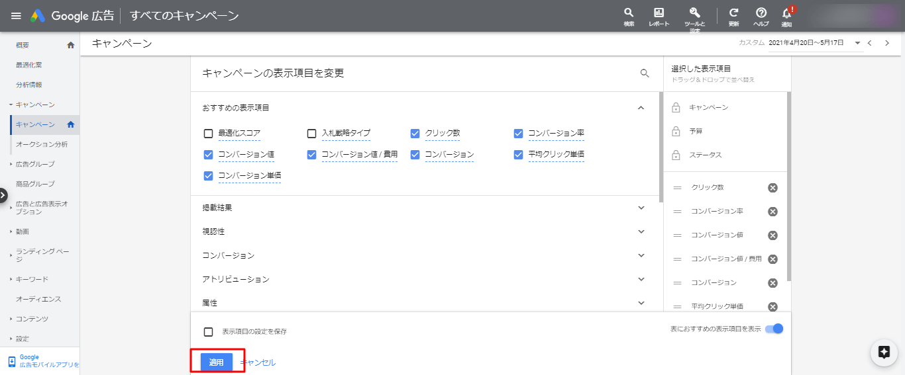Uncheck the コンバージョン値 checkbox
The width and height of the screenshot is (905, 375).
pyautogui.click(x=209, y=155)
